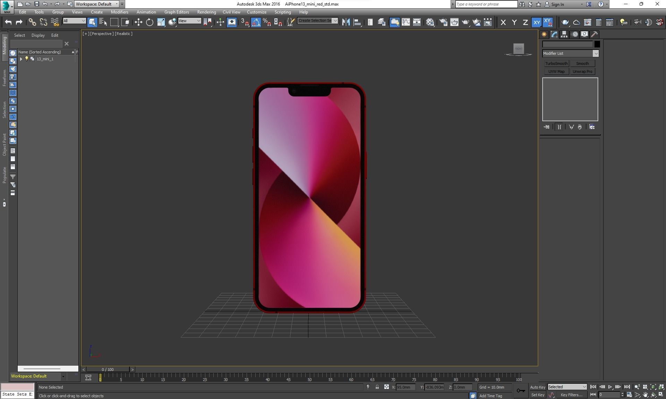Click the Select and Link tool
The width and height of the screenshot is (666, 399).
32,22
